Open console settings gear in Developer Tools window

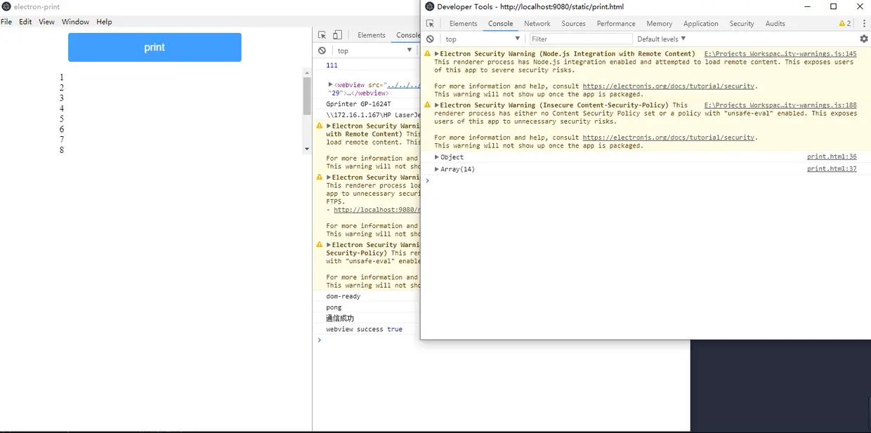[x=864, y=39]
